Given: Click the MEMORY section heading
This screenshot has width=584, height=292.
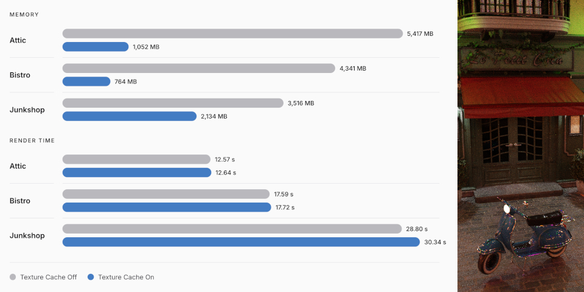Looking at the screenshot, I should tap(24, 15).
